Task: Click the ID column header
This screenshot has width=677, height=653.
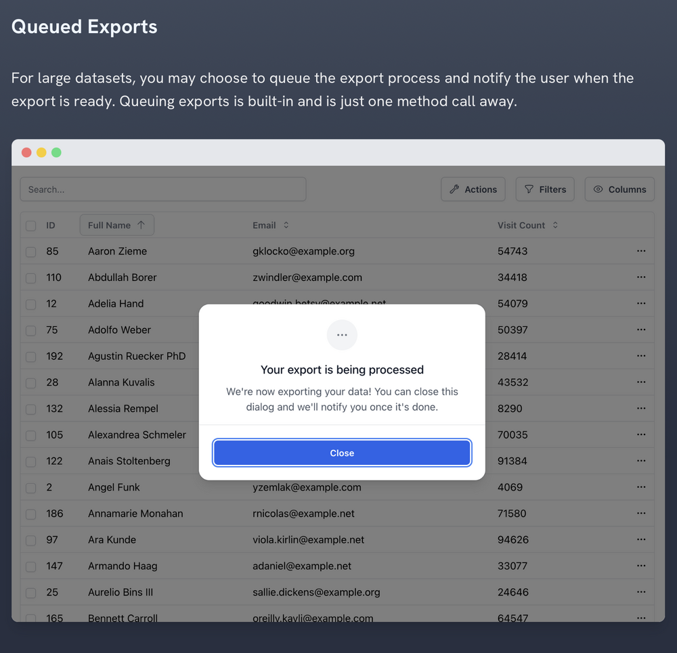Action: coord(51,225)
